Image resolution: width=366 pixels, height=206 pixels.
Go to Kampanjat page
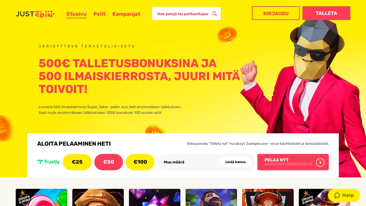click(126, 14)
